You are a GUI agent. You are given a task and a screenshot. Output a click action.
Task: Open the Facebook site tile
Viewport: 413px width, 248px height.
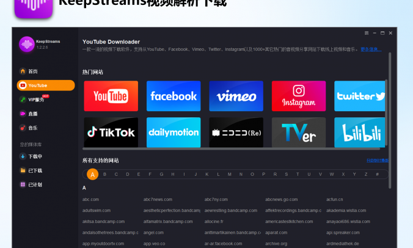174,96
